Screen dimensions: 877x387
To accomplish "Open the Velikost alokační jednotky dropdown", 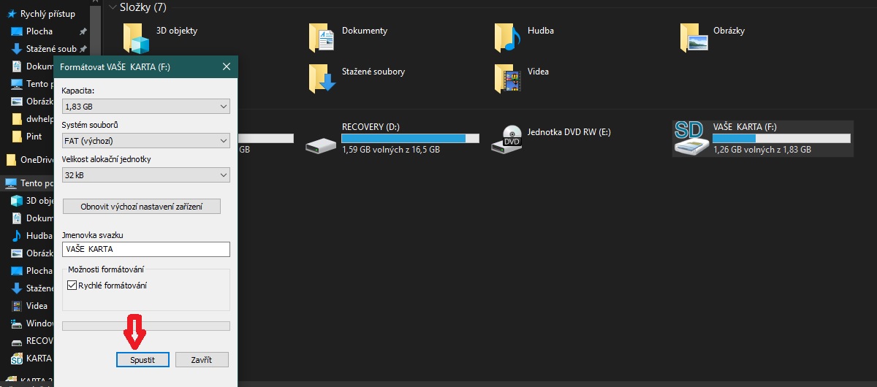I will point(146,175).
